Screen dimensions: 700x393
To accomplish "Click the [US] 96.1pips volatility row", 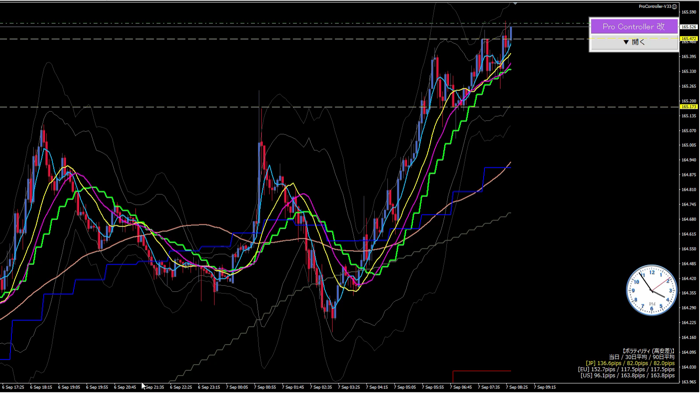I will (x=627, y=376).
